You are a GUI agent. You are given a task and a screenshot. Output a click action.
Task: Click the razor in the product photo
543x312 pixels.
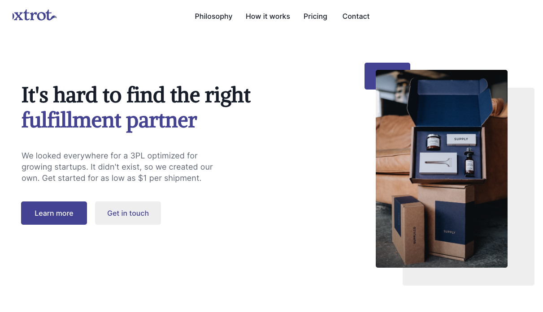click(438, 163)
